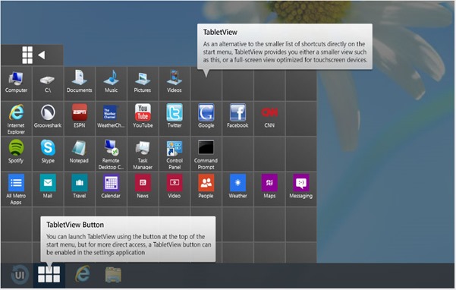Open the C:\ drive tile
Image resolution: width=456 pixels, height=290 pixels.
[48, 84]
